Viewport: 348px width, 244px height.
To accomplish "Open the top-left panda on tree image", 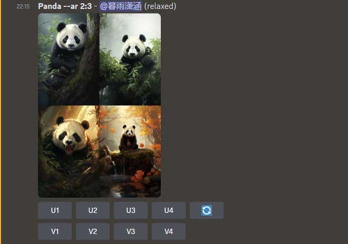I will pyautogui.click(x=69, y=59).
